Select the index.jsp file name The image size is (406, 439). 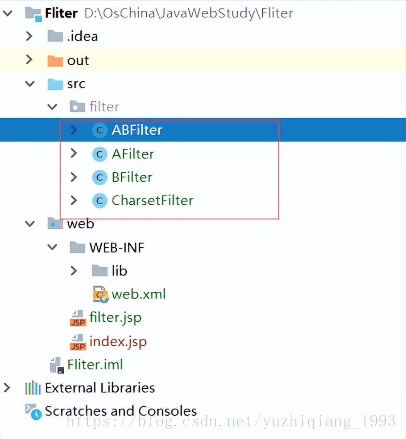click(x=118, y=342)
